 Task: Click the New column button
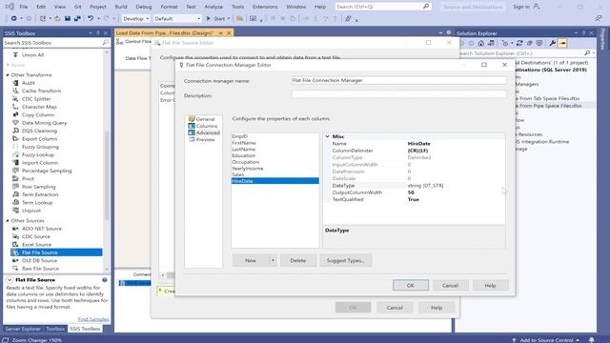point(251,260)
